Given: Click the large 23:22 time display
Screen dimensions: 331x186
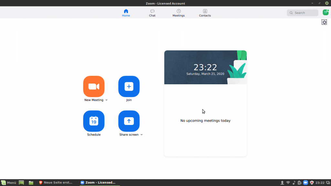Looking at the screenshot, I should 205,67.
